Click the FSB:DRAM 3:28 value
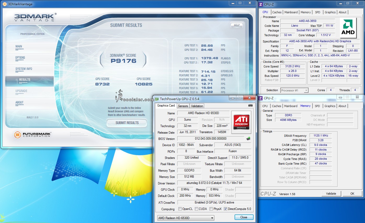Screen dimensions: 365x223 point(321,140)
